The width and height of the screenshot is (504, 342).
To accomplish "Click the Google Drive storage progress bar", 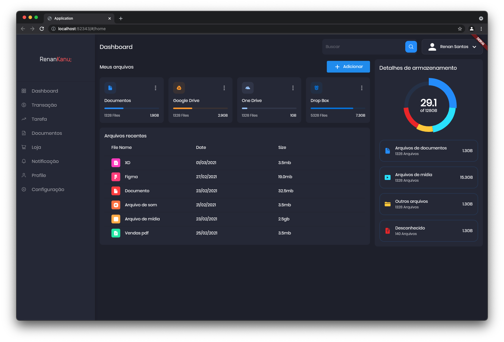I will point(200,108).
